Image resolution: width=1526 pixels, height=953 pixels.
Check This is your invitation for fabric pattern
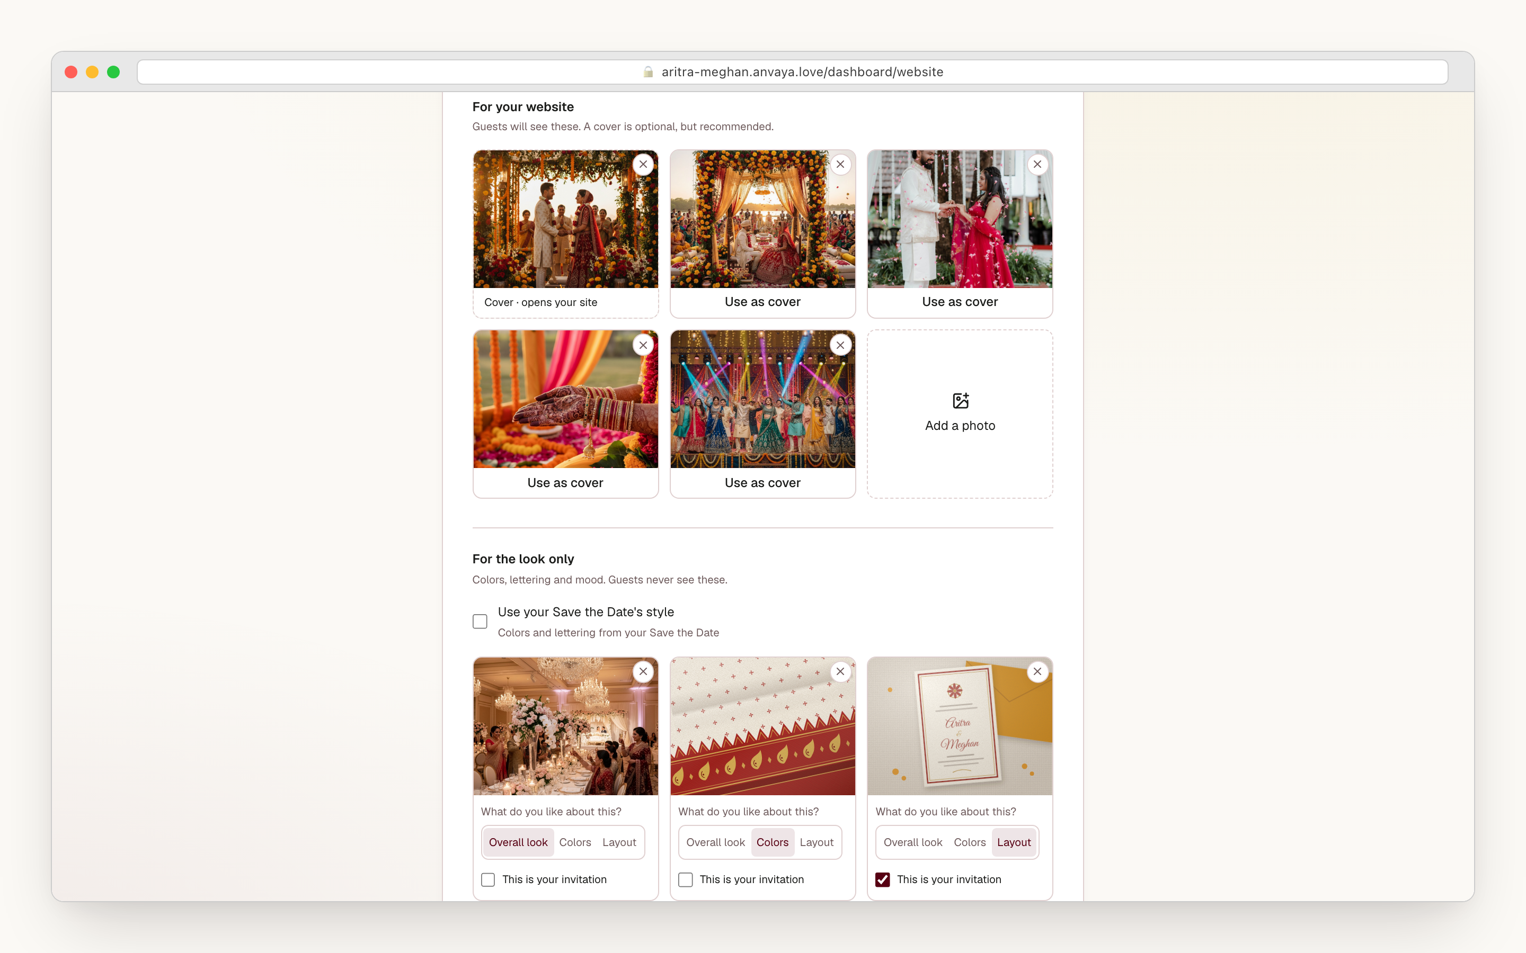[x=686, y=880]
